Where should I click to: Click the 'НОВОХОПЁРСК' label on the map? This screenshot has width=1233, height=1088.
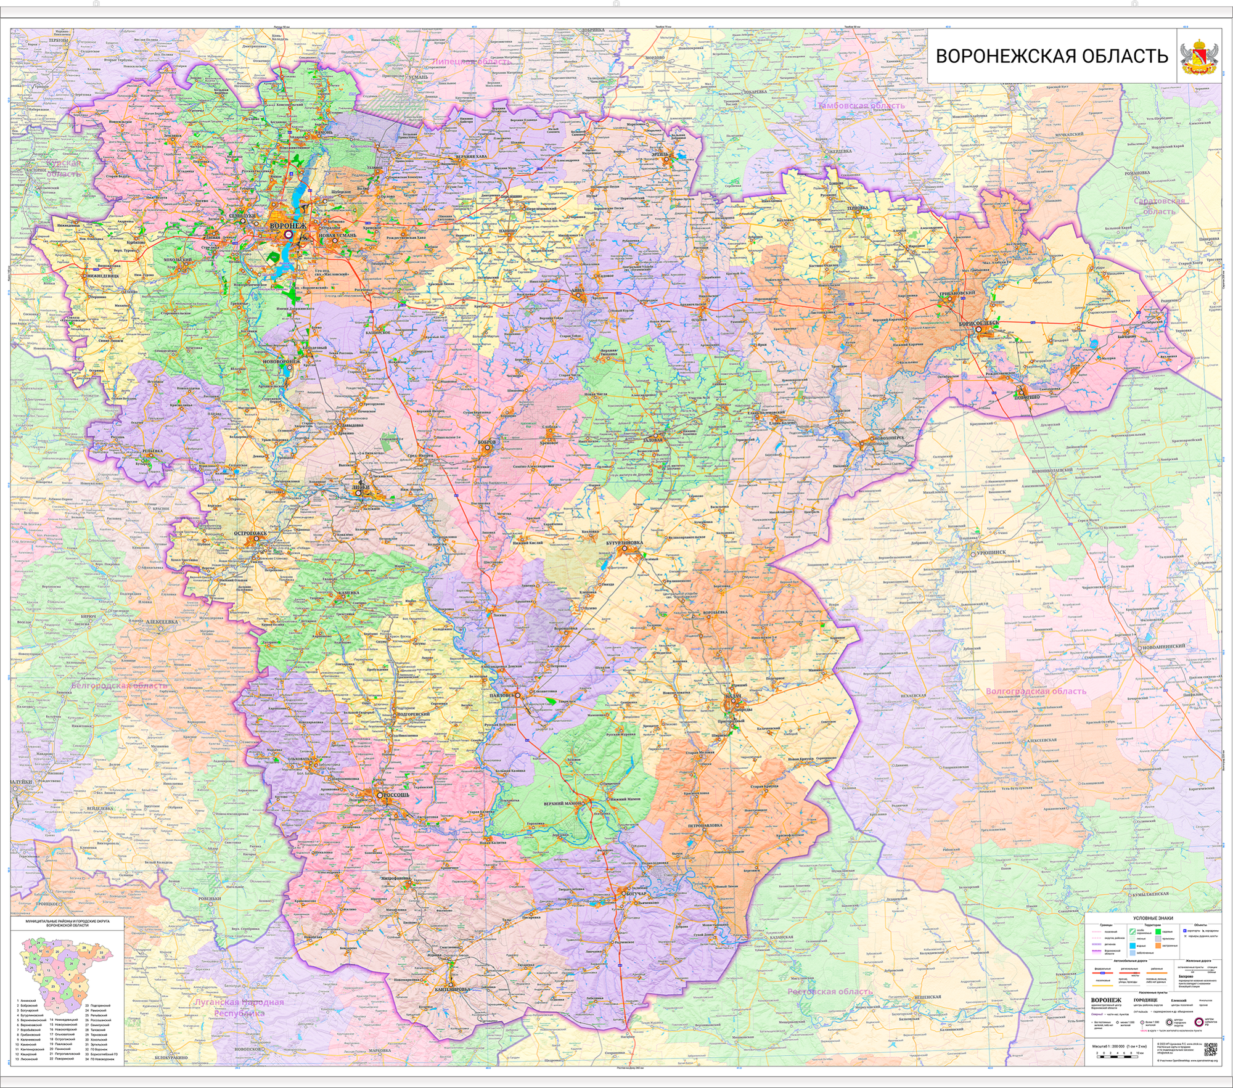890,438
